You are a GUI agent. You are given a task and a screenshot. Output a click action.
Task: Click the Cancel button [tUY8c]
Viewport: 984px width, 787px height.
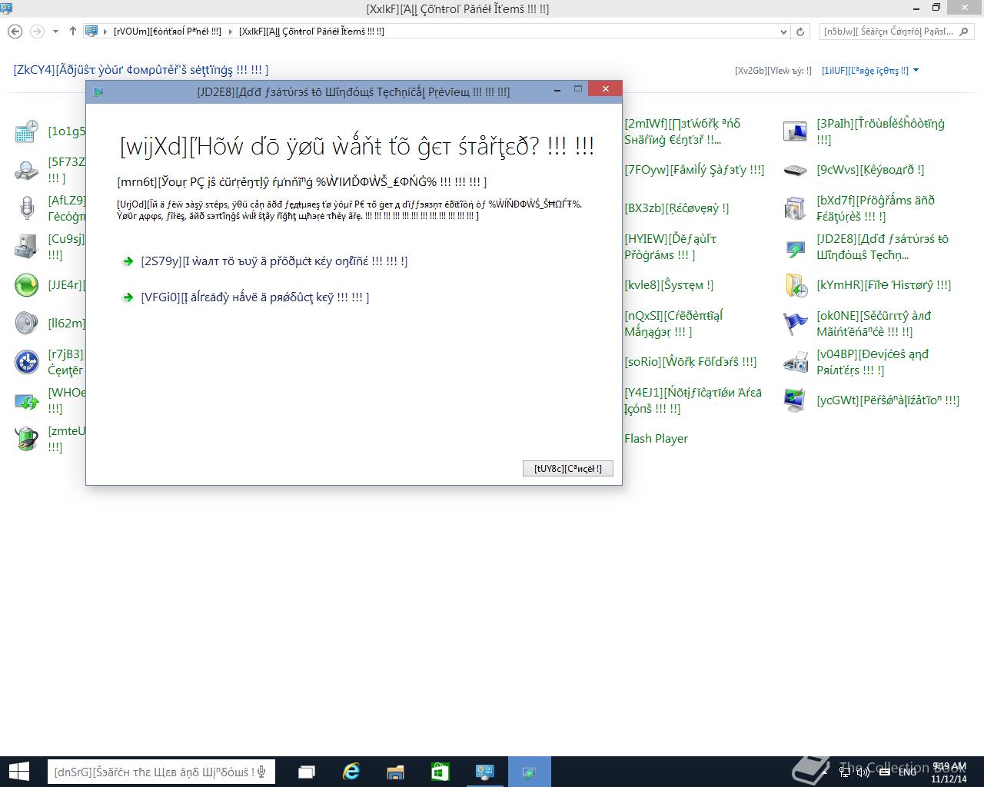[x=568, y=468]
